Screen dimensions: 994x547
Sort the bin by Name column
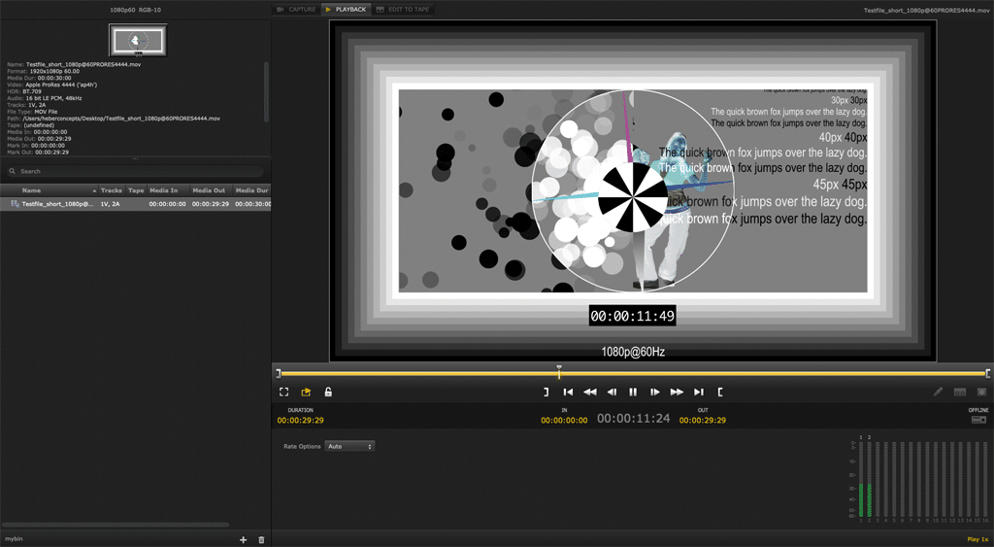coord(32,190)
